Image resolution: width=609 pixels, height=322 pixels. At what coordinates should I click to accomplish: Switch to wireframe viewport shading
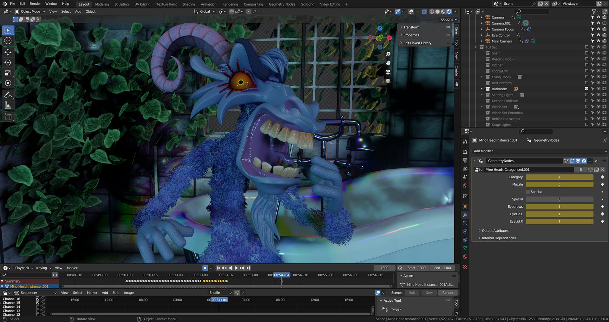click(x=432, y=11)
